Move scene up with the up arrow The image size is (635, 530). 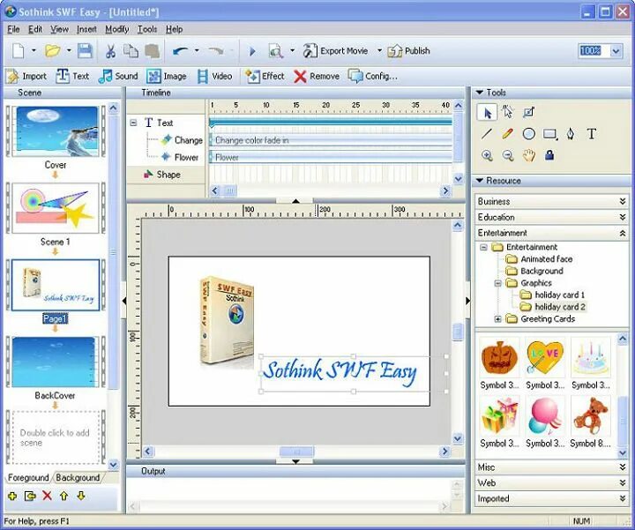click(x=64, y=496)
